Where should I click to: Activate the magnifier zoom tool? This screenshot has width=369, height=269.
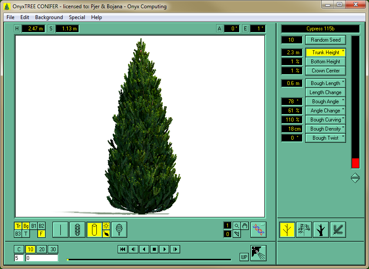coord(236,226)
